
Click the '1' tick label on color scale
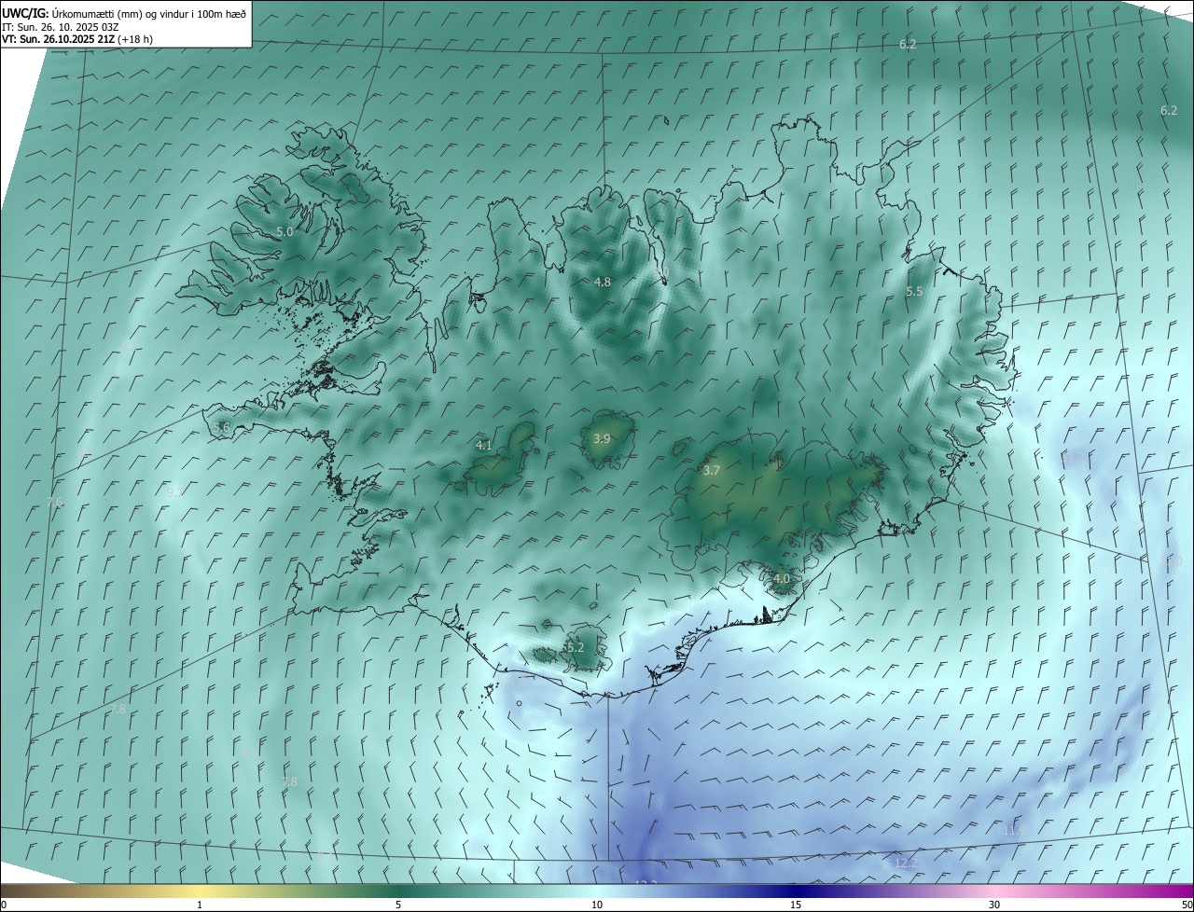click(x=200, y=905)
